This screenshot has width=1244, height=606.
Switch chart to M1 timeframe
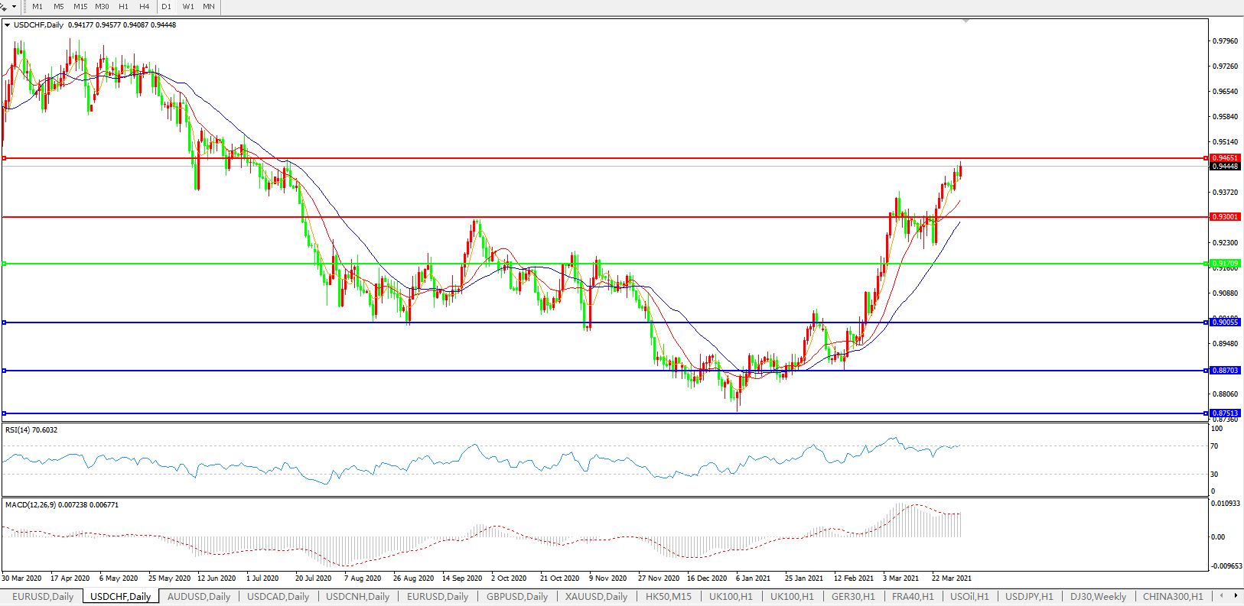click(x=37, y=6)
